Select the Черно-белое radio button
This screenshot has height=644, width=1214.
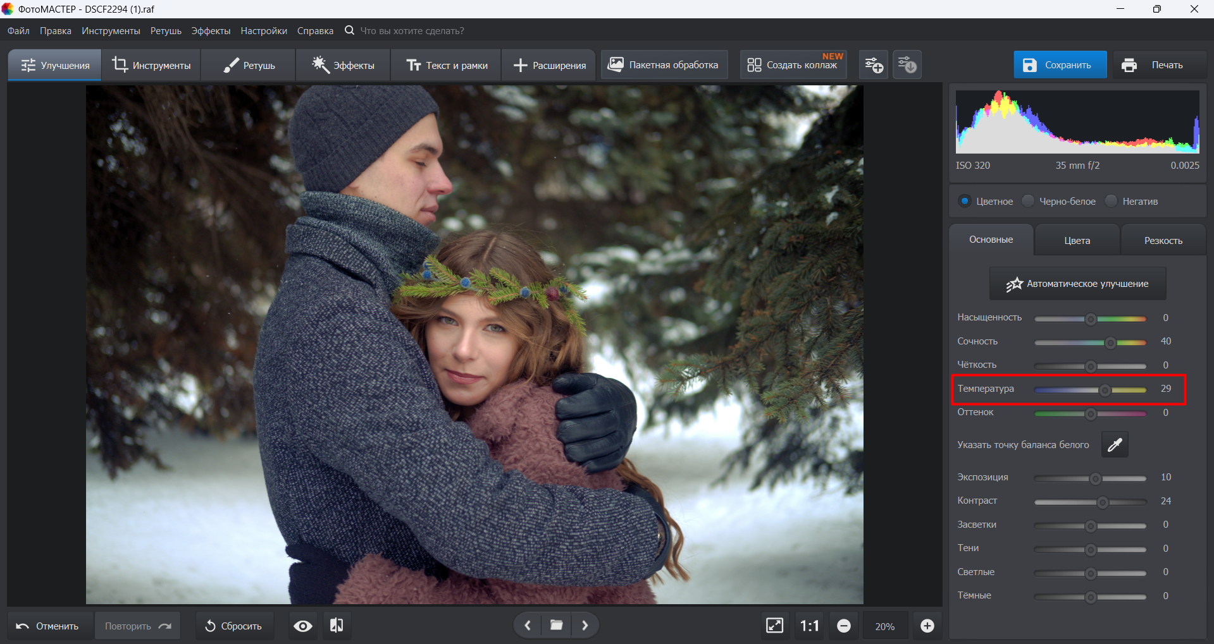click(x=1029, y=201)
